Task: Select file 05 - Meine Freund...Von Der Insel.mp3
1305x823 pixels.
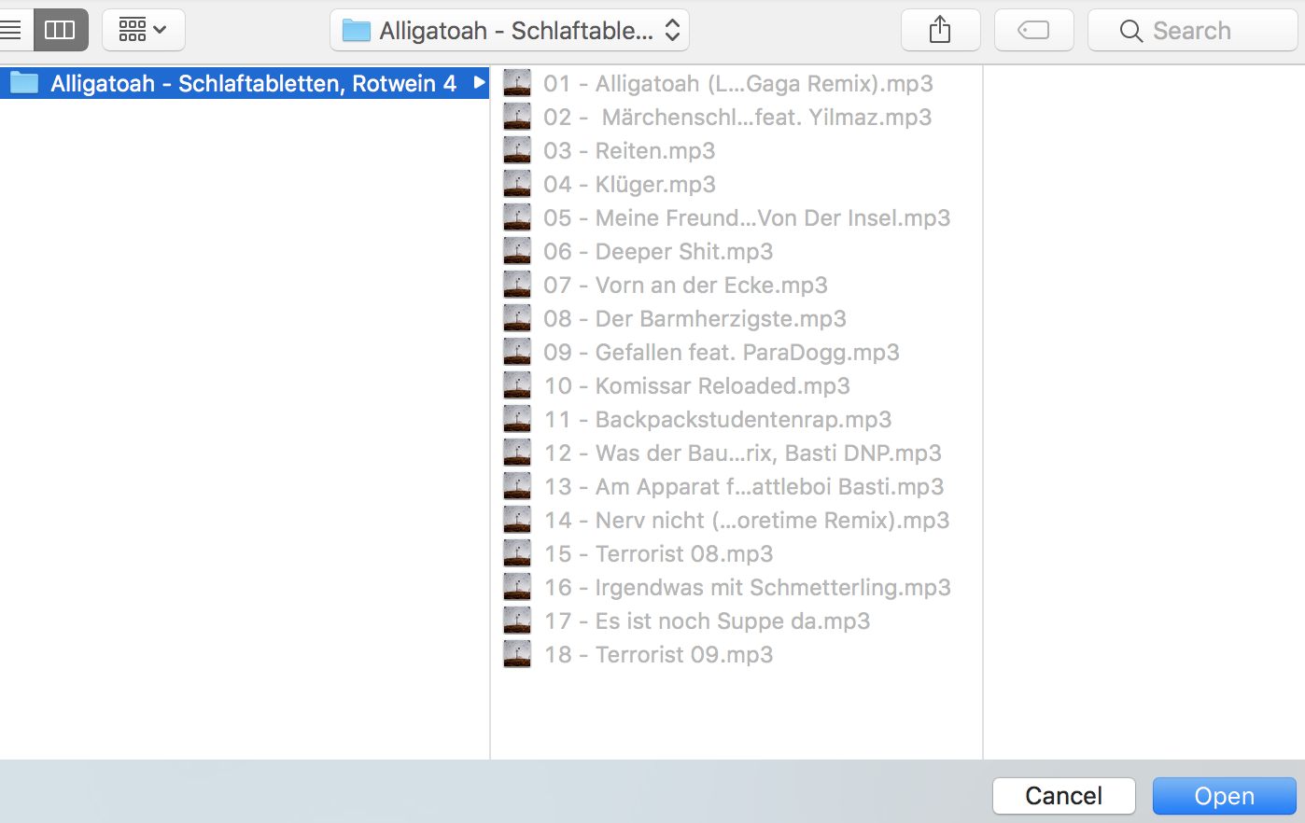Action: (x=737, y=217)
